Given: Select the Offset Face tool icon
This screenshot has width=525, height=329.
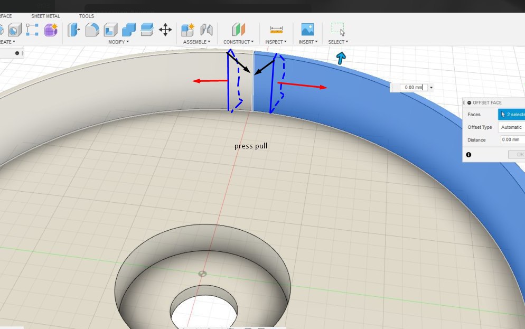Looking at the screenshot, I should pos(147,30).
